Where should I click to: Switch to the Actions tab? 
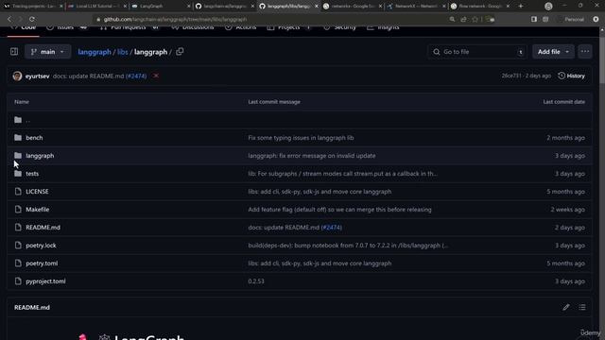pyautogui.click(x=241, y=28)
